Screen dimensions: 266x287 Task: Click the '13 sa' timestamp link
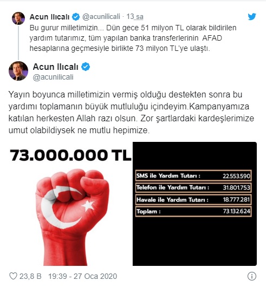(x=135, y=17)
